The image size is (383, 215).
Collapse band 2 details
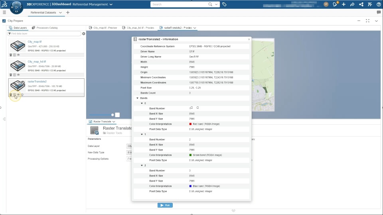click(x=142, y=165)
